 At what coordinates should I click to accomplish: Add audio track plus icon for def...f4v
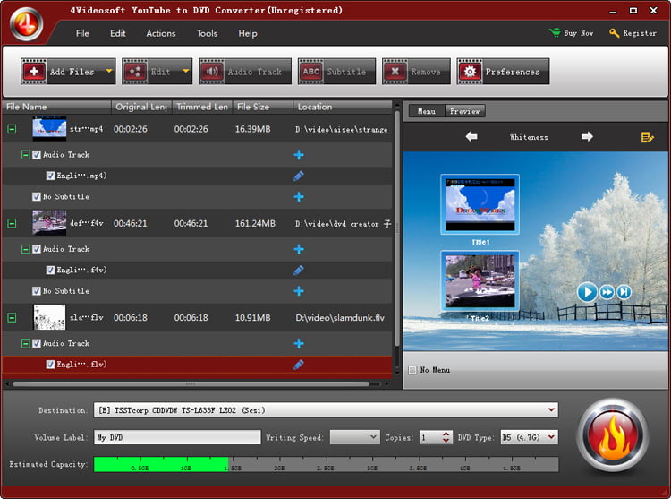coord(299,249)
